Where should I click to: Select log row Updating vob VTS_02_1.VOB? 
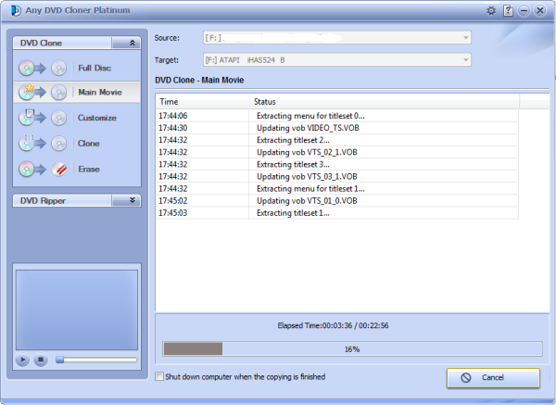[x=337, y=152]
